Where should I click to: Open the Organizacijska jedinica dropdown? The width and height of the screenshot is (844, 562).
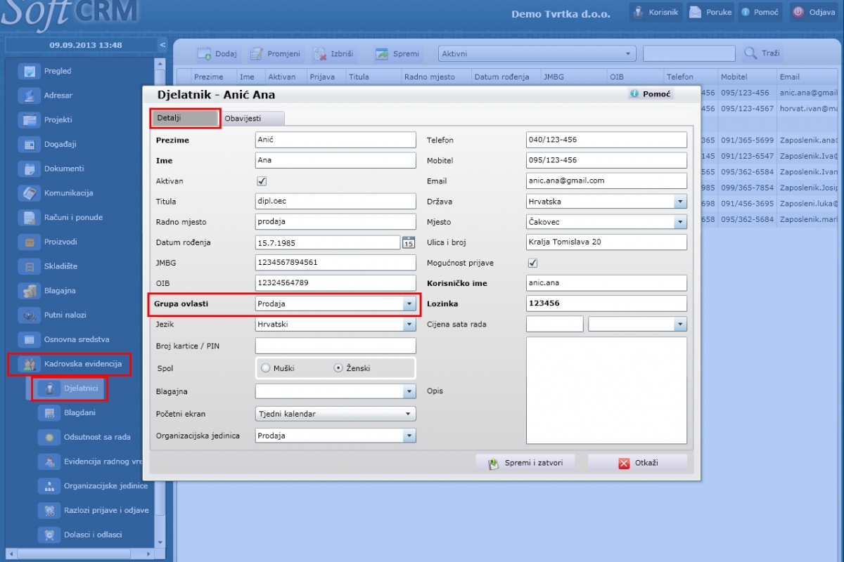409,436
